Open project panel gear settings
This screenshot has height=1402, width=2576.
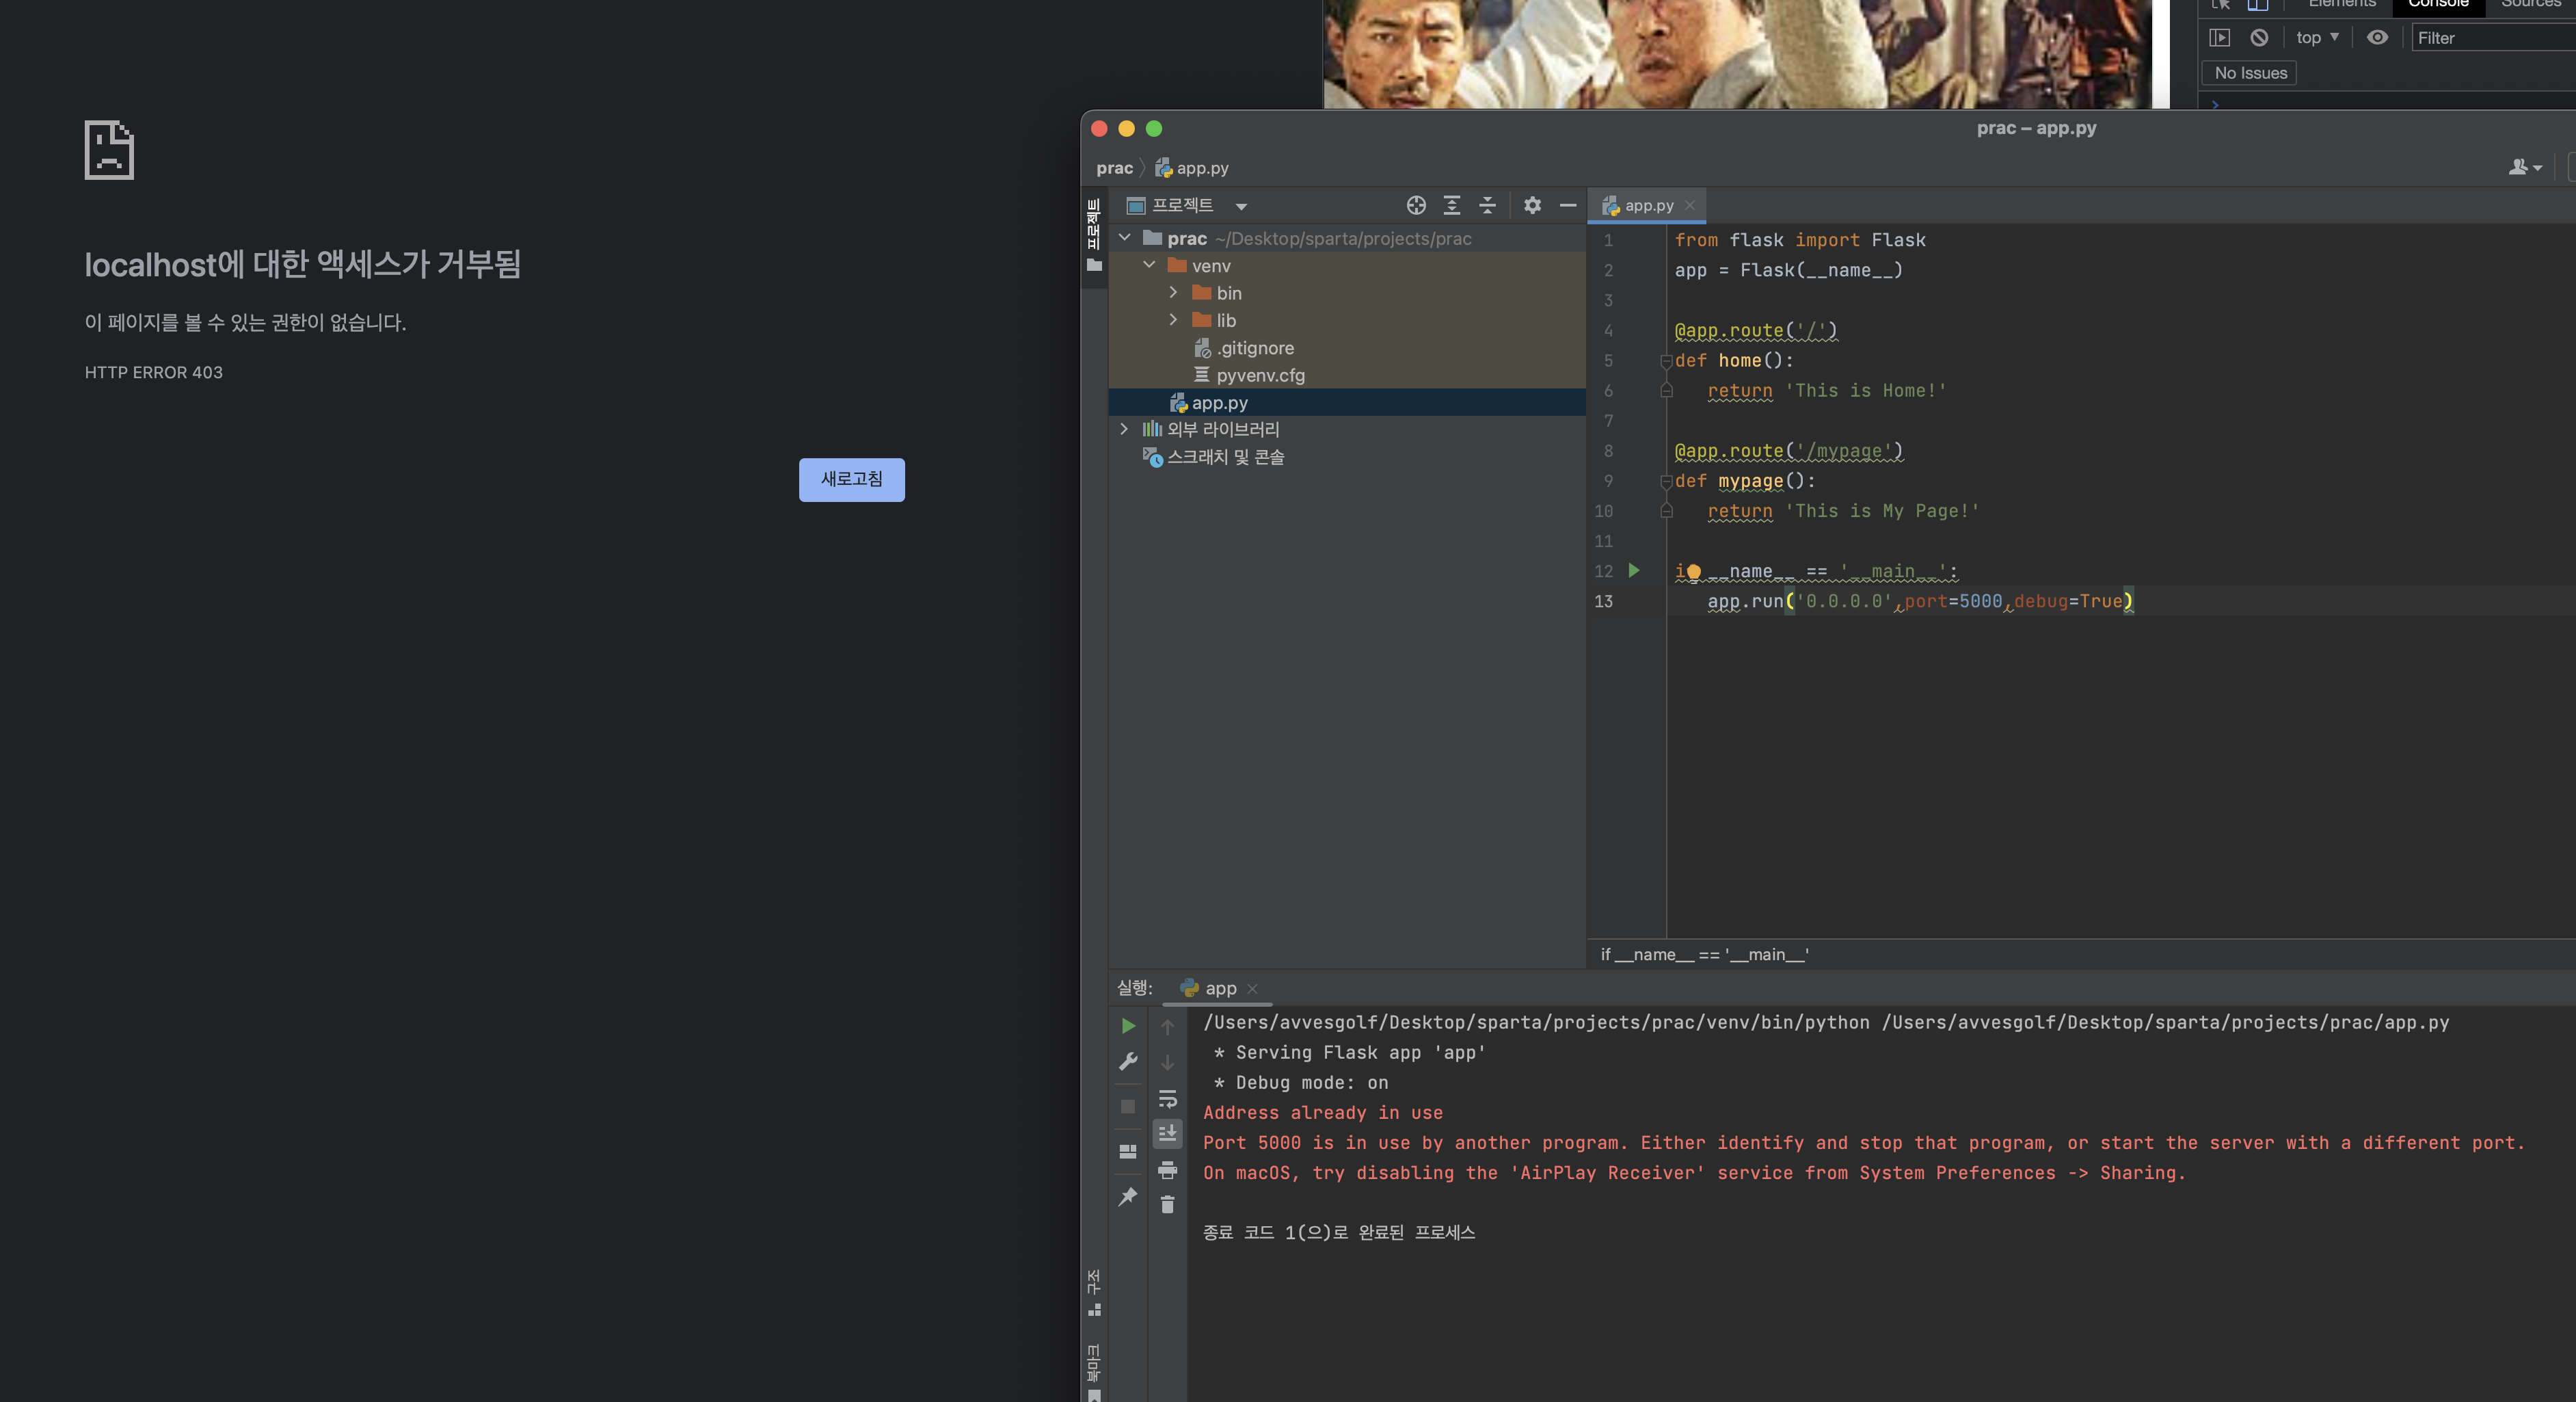pyautogui.click(x=1532, y=205)
